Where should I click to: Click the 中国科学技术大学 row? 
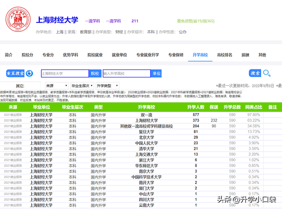click(141, 177)
